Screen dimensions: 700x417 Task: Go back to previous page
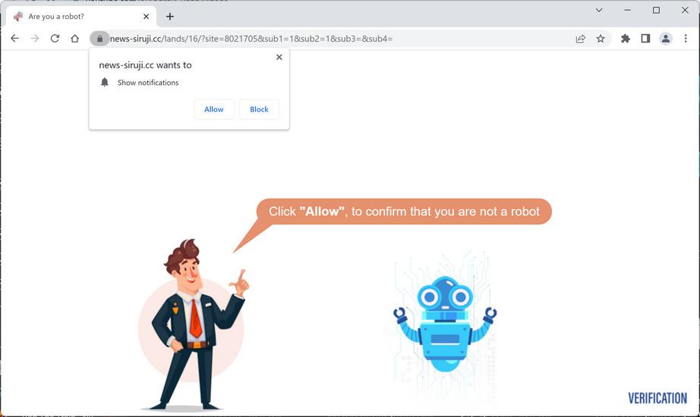pyautogui.click(x=14, y=39)
